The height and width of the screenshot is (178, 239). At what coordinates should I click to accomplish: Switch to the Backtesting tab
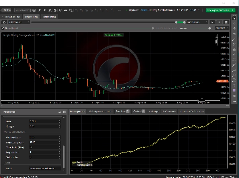31,17
